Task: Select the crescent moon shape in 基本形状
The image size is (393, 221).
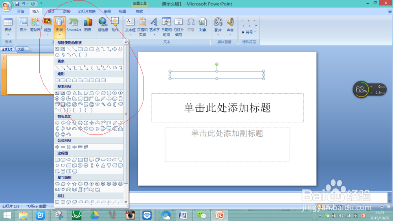Action: pos(115,104)
